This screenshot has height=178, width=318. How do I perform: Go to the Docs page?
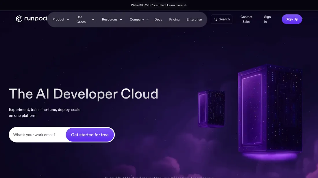(x=158, y=19)
